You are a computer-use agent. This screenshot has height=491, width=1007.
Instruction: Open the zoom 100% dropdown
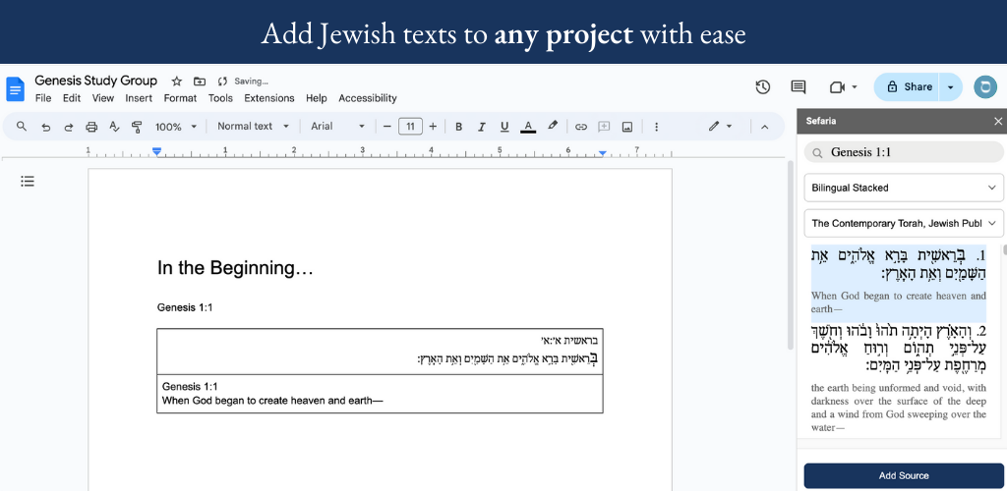(176, 127)
